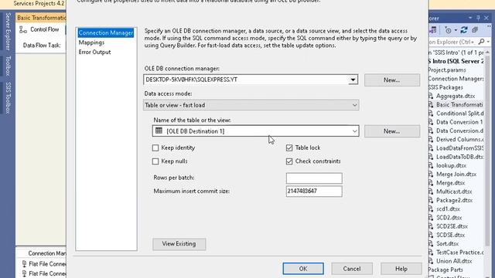Select Project.params in Solution Explorer
Screen dimensions: 495x278
click(447, 70)
